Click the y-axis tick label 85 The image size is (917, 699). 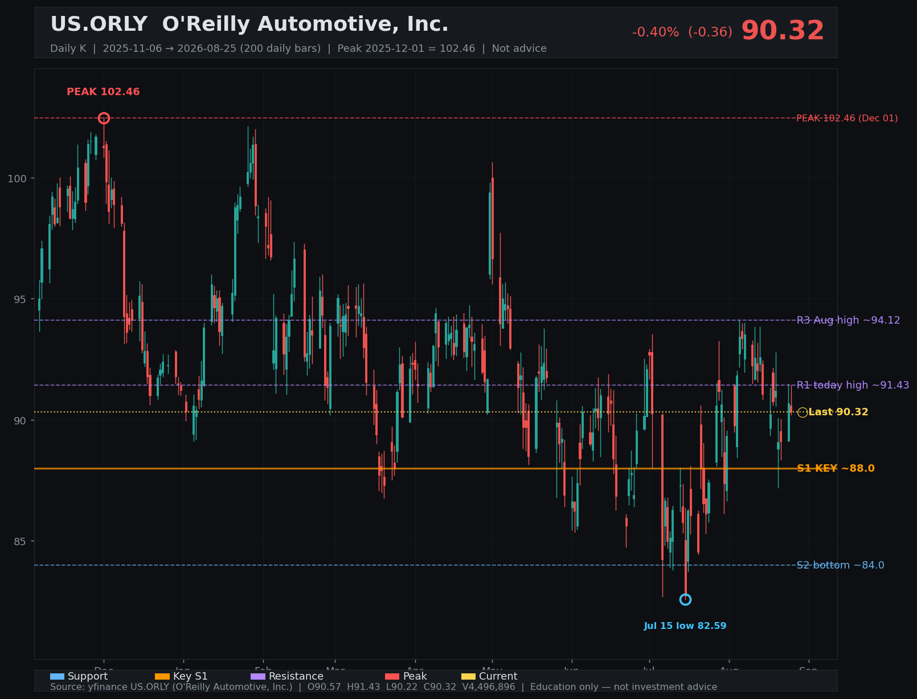coord(21,541)
